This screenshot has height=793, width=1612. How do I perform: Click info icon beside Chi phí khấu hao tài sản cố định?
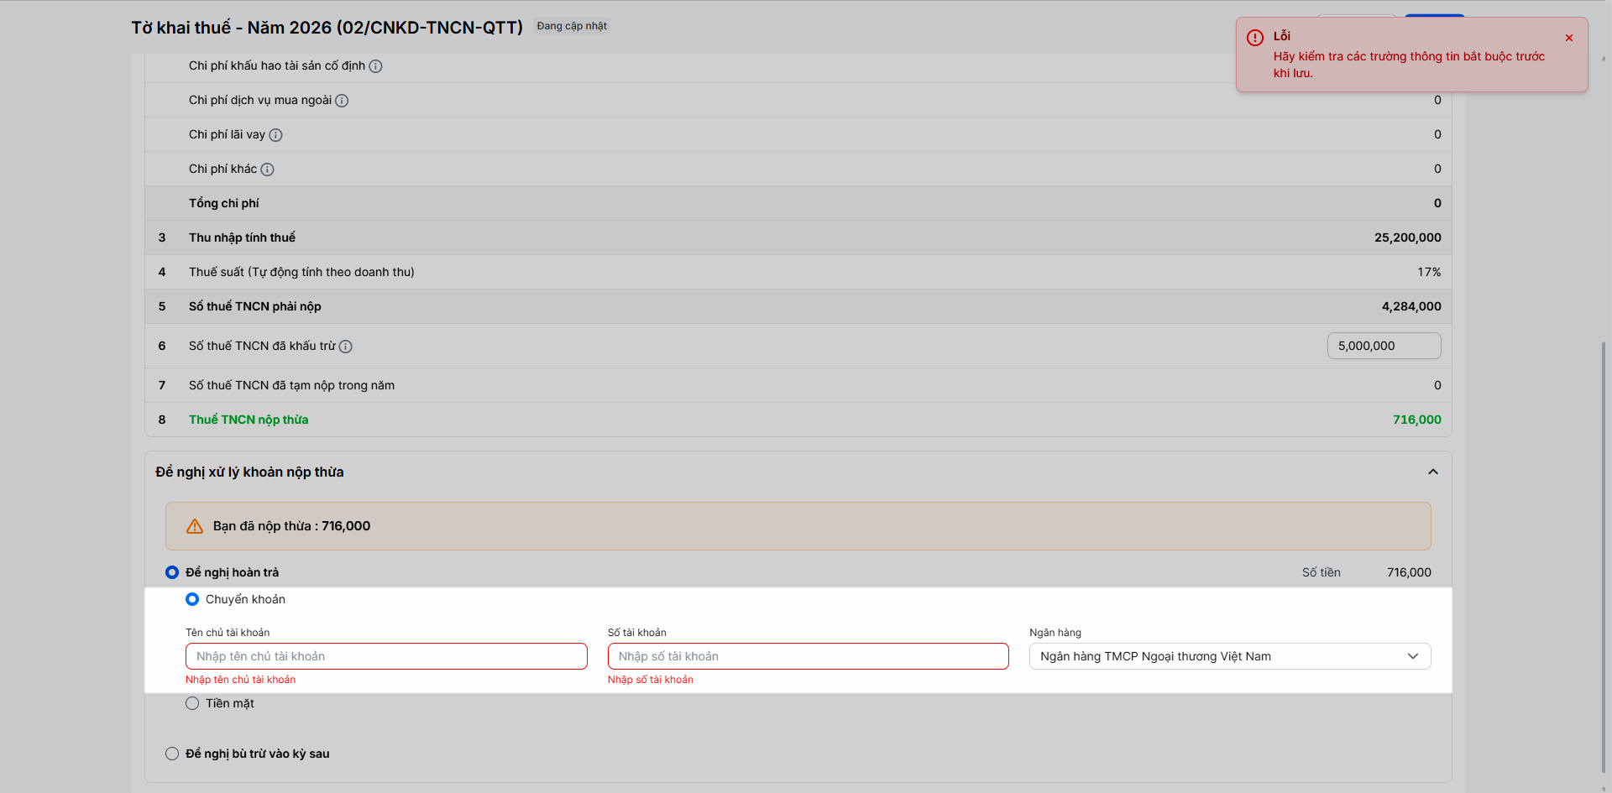pos(376,66)
